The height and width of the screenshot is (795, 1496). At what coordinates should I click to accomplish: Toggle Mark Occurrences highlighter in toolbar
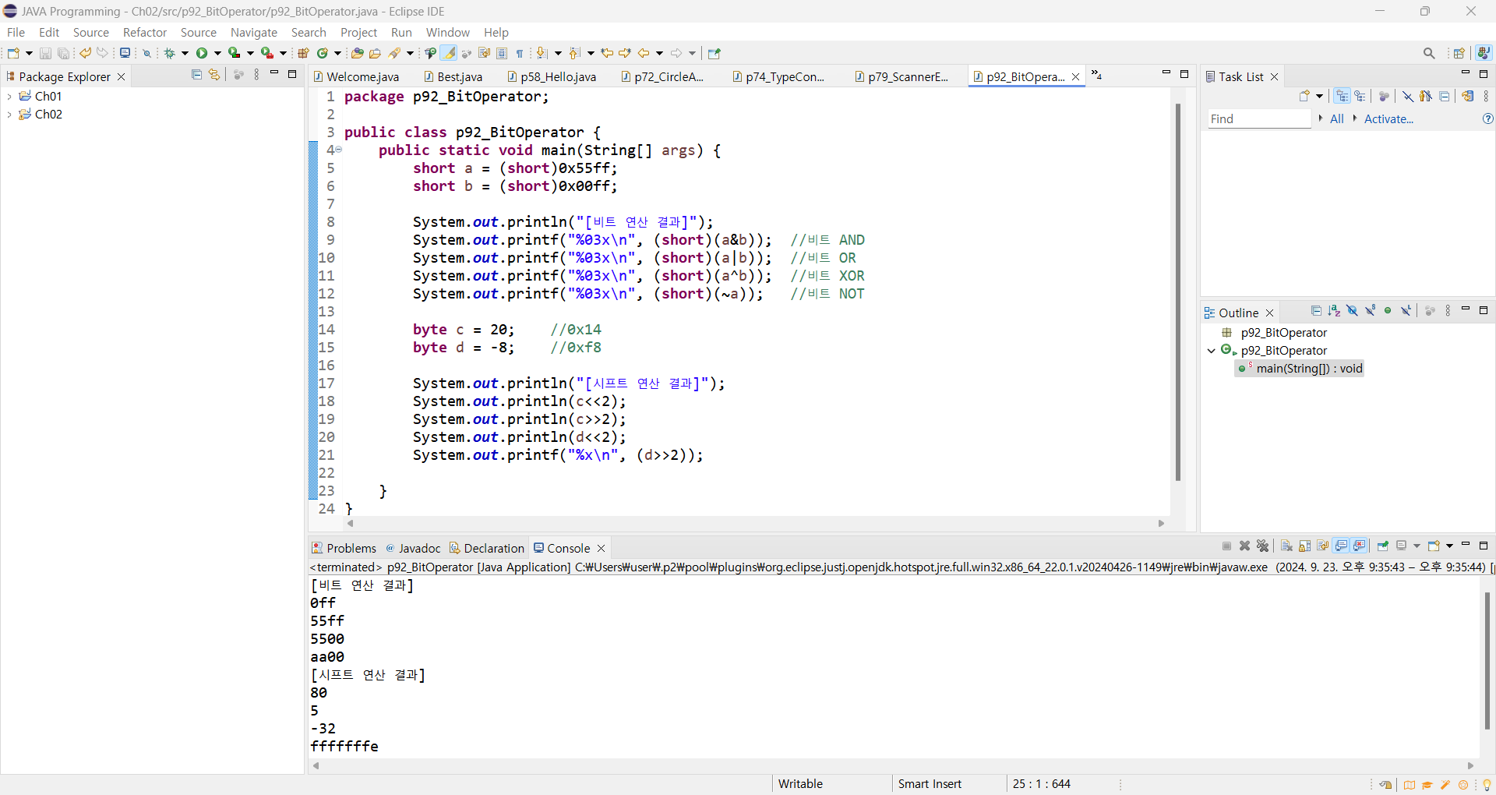point(449,53)
